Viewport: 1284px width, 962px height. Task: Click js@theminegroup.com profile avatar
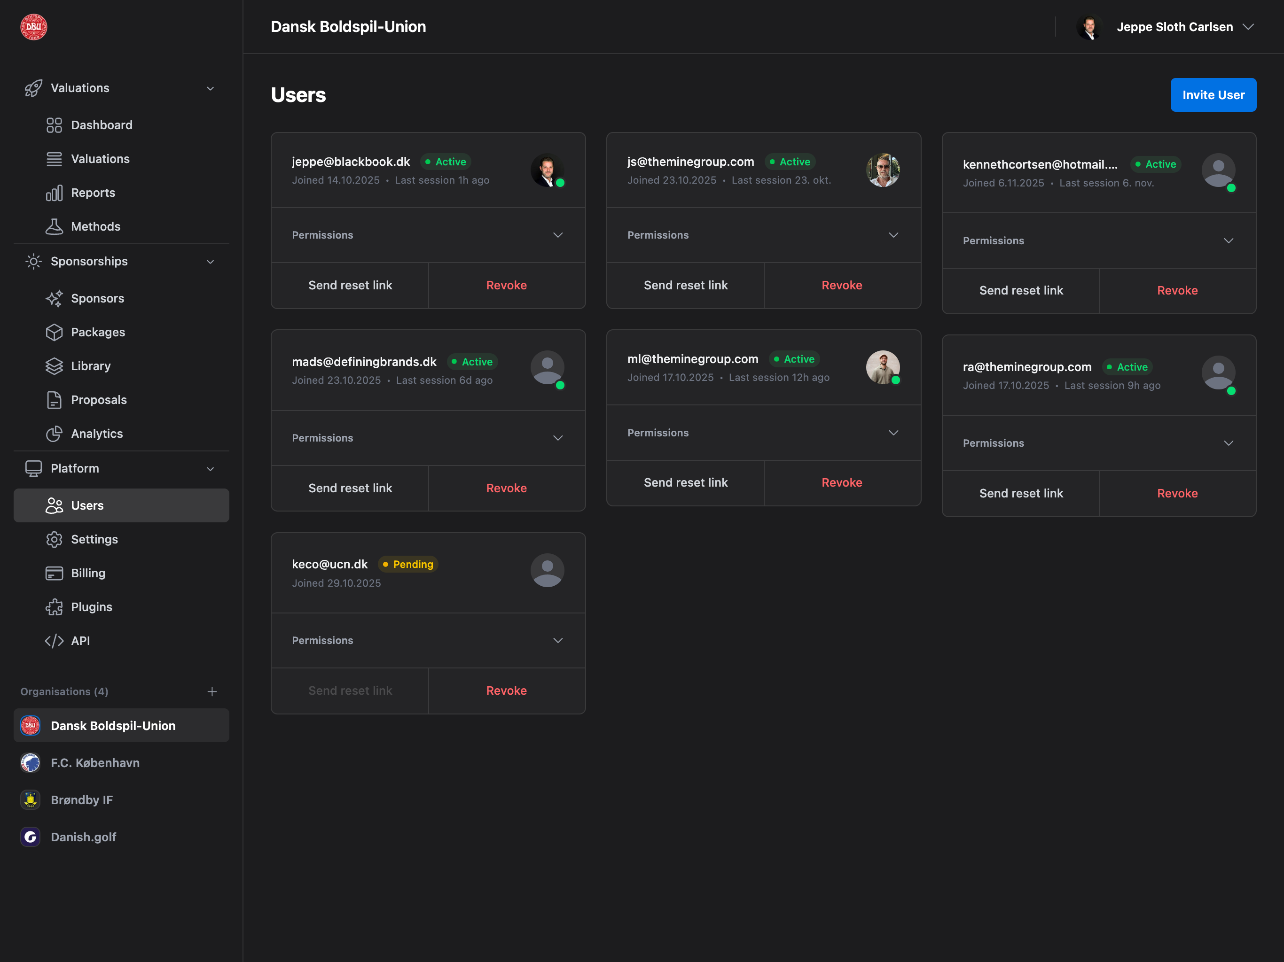click(x=882, y=170)
